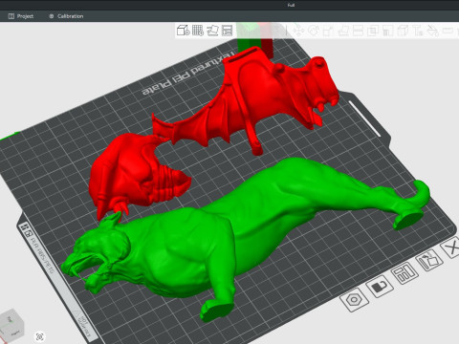Screen dimensions: 459x344
Task: Select the Lay on face tool
Action: pos(343,31)
